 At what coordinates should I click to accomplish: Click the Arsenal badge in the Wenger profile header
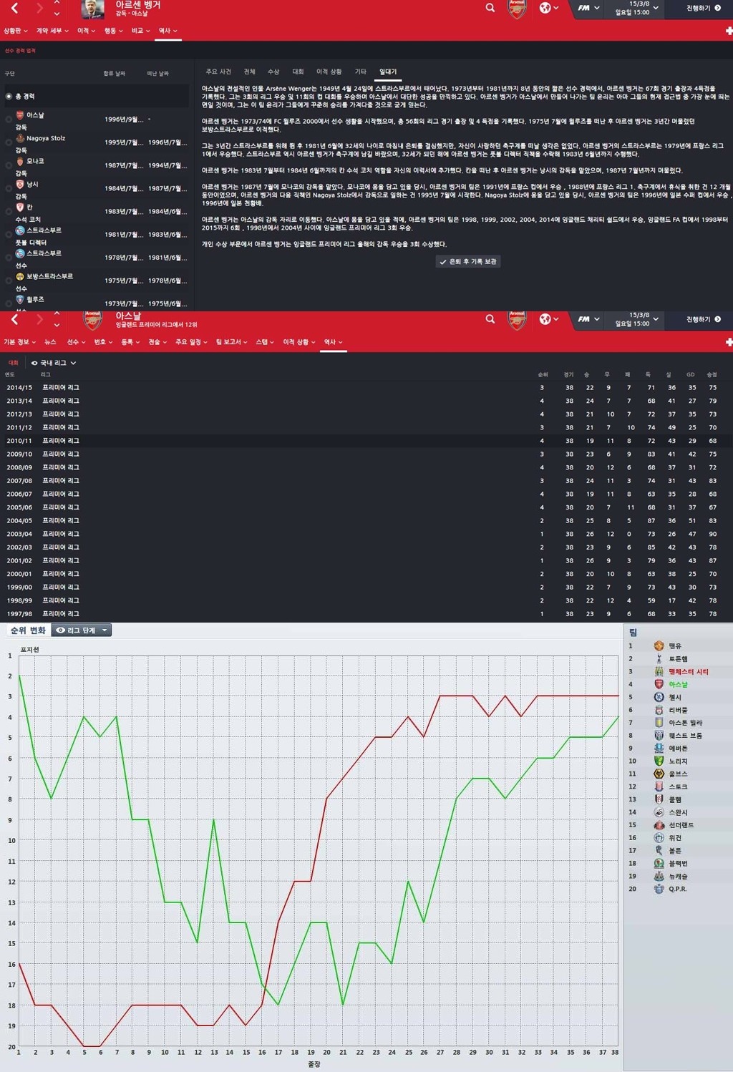(x=517, y=9)
